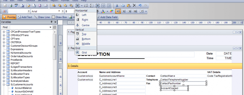The width and height of the screenshot is (244, 95).
Task: Expand the NLNominalAccounts node
Action: (4, 53)
